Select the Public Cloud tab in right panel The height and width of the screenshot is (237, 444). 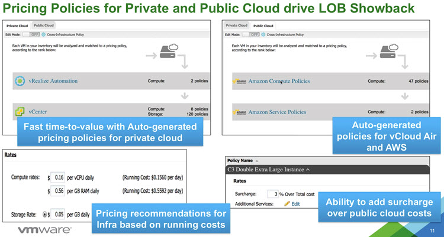pos(263,26)
